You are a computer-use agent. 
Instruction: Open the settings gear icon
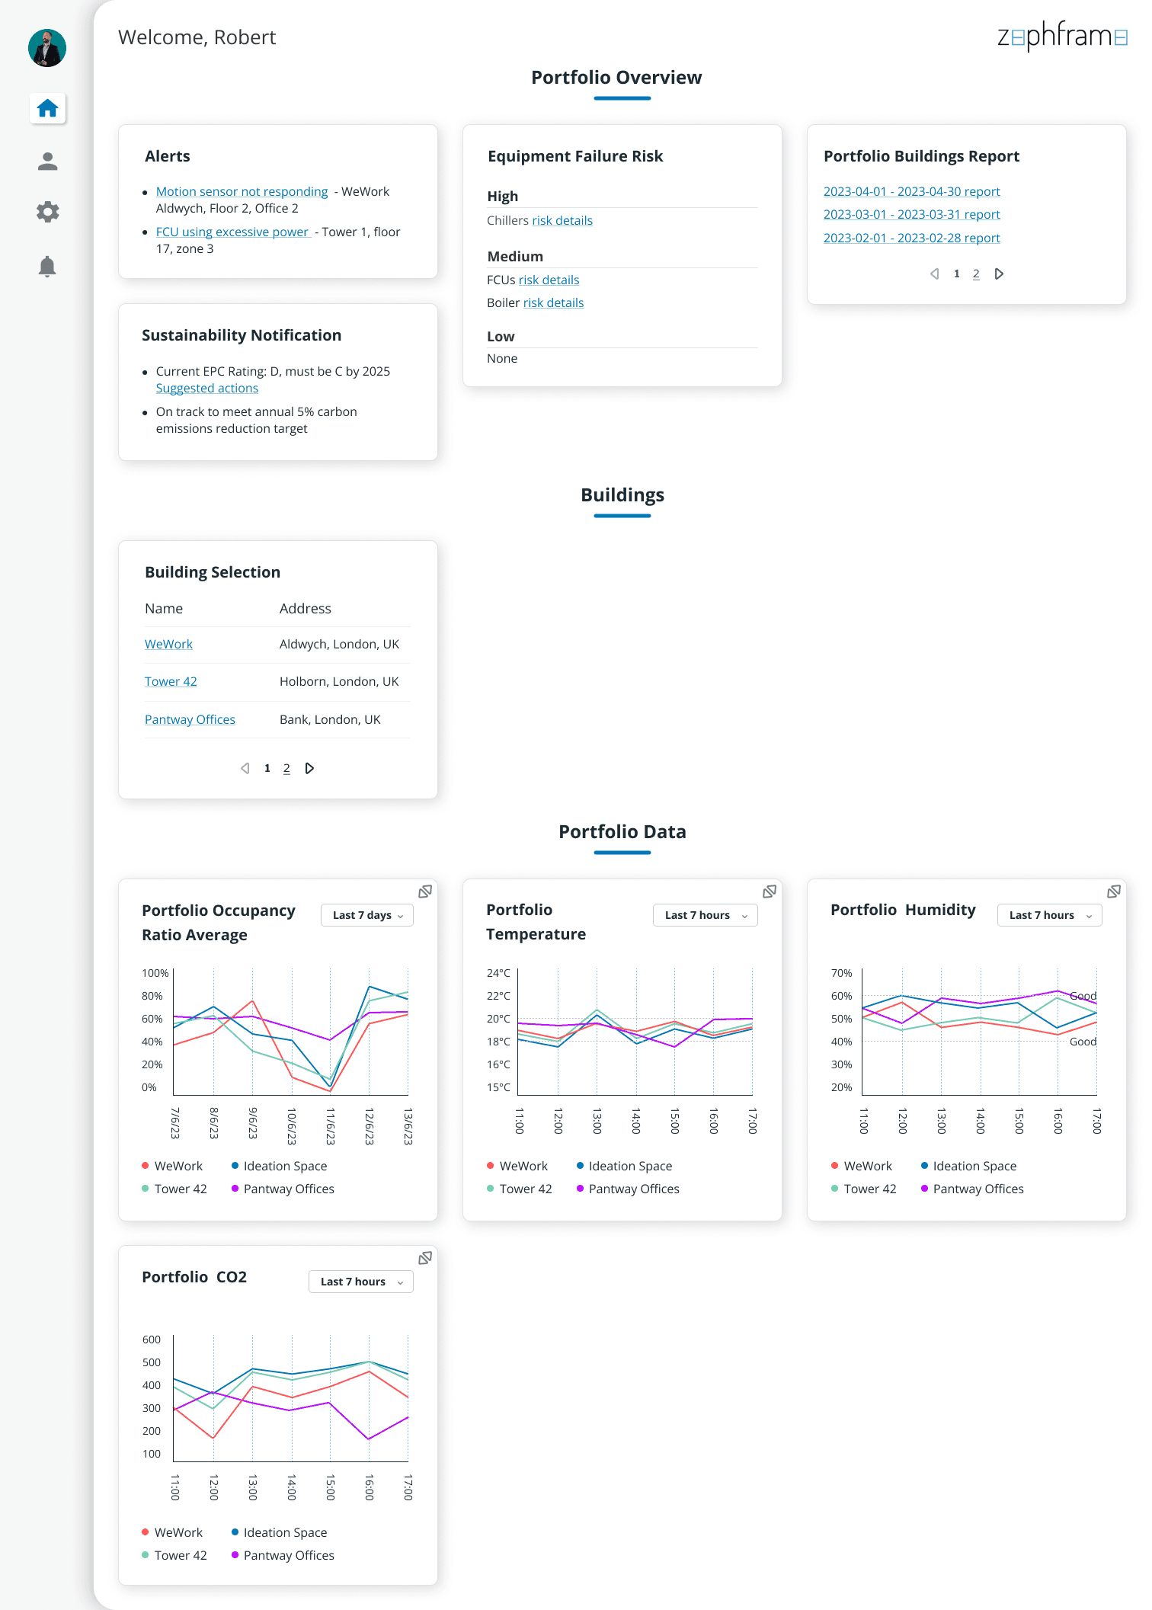pyautogui.click(x=47, y=212)
